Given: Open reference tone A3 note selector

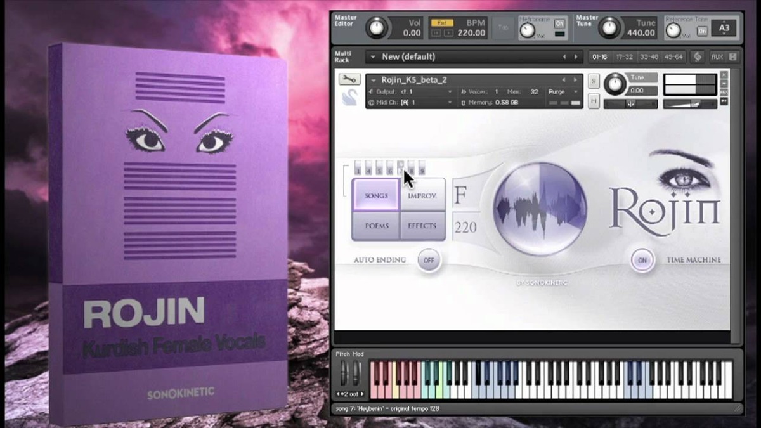Looking at the screenshot, I should click(x=724, y=29).
